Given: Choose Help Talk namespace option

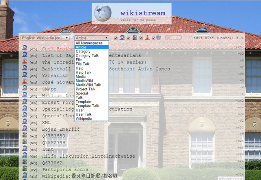Looking at the screenshot, I should (x=91, y=72).
